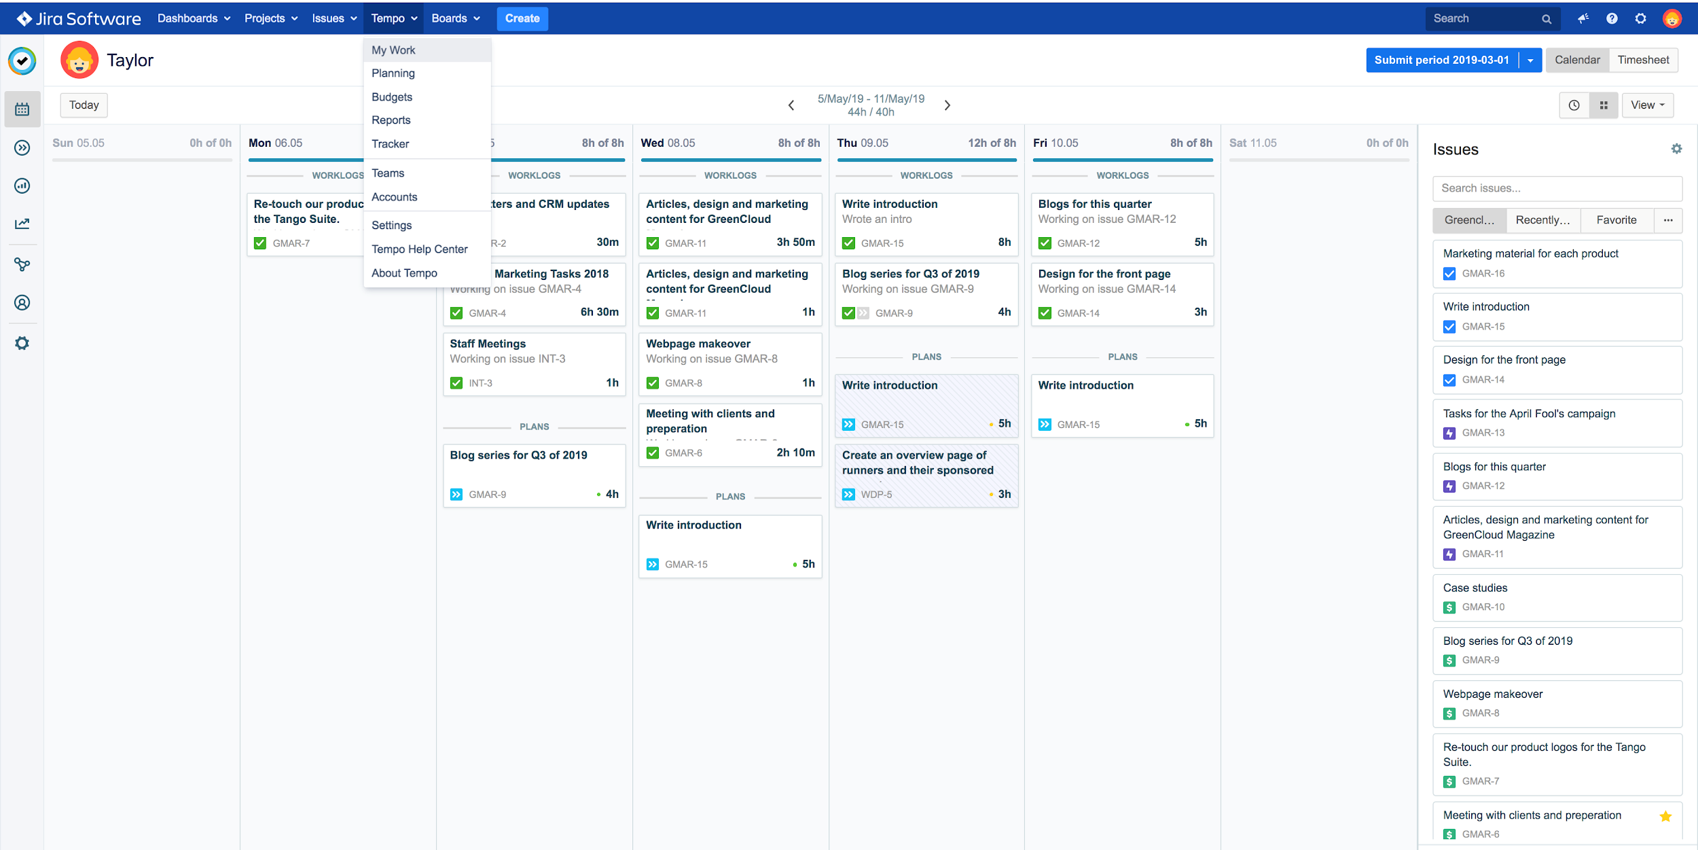Open the Issues panel gear icon

point(1676,148)
